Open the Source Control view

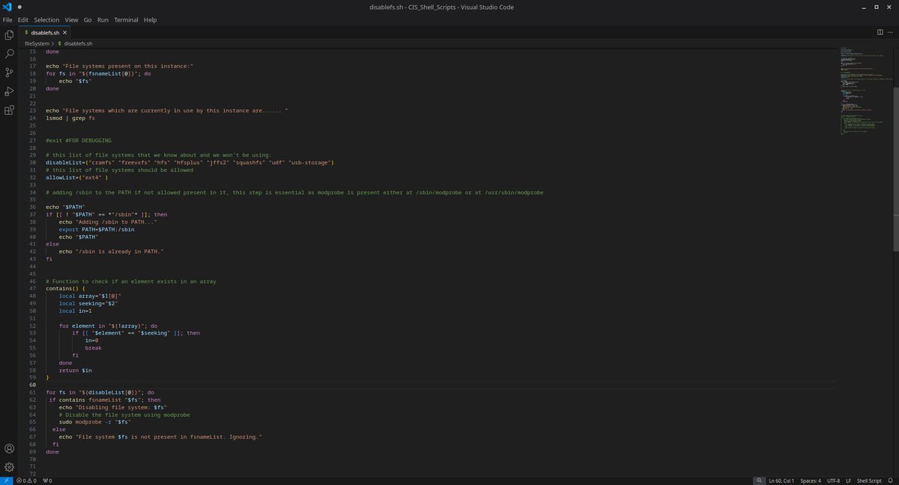(9, 73)
